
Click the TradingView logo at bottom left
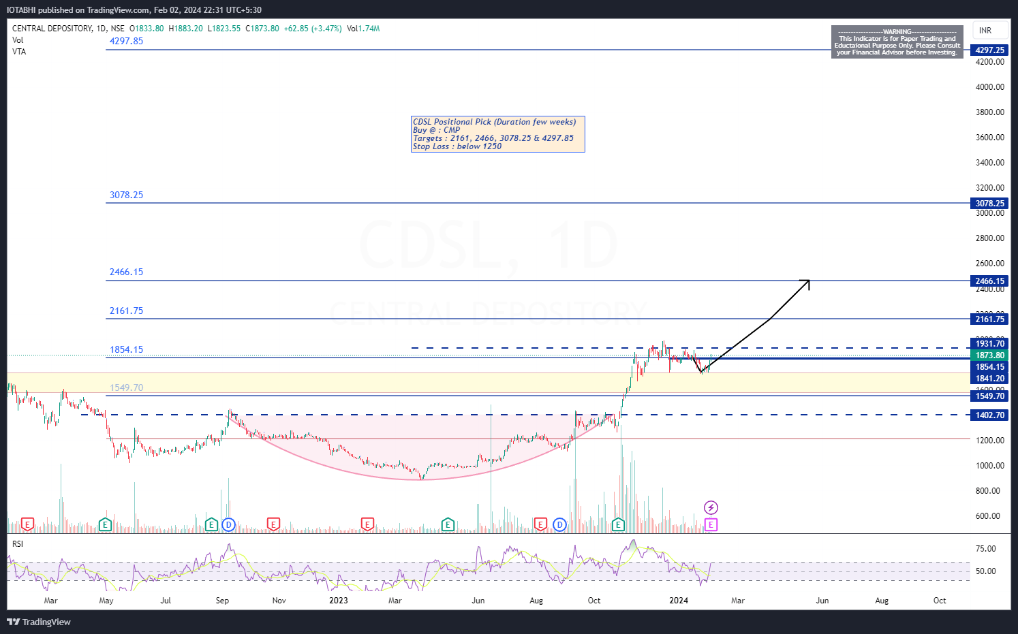(x=39, y=622)
